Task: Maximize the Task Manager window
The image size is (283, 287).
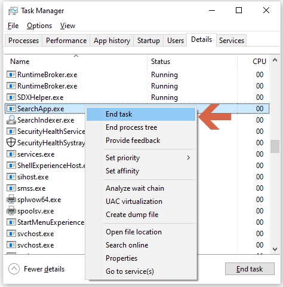Action: (x=239, y=10)
